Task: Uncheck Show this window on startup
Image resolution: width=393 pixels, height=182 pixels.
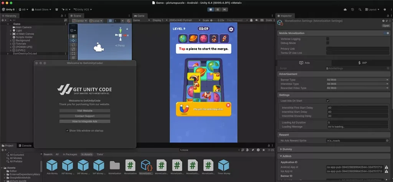Action: [x=67, y=131]
